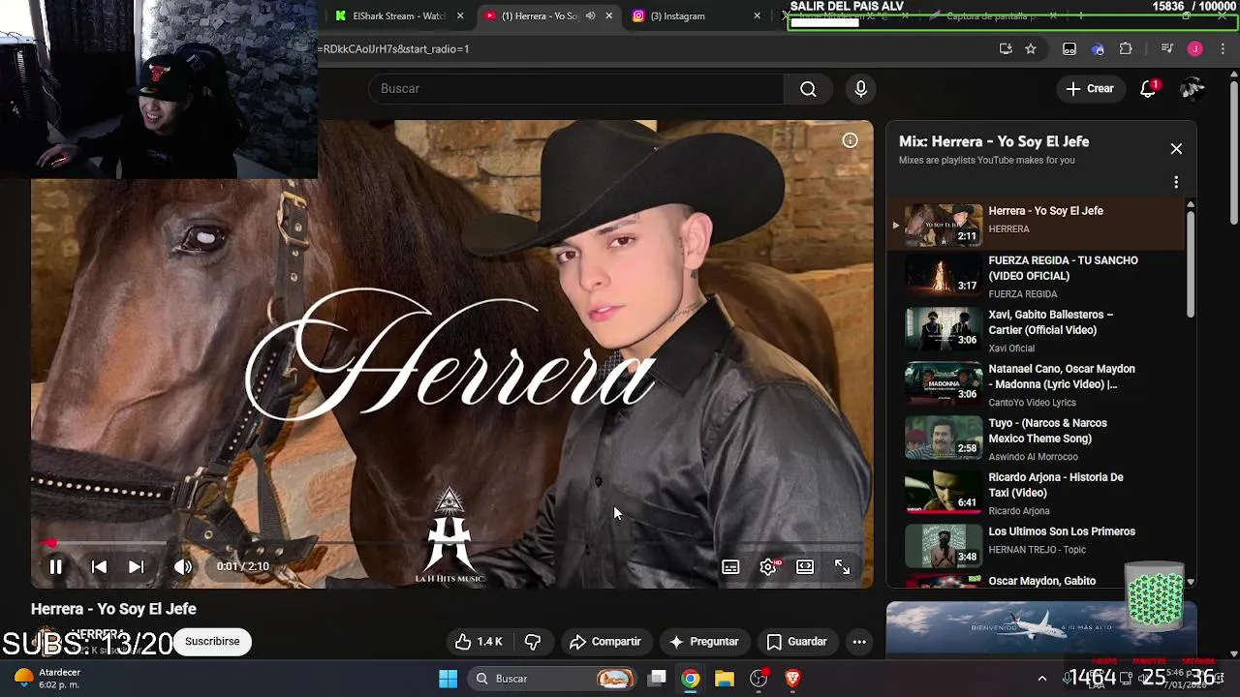Toggle subtitles captions in video player

pyautogui.click(x=730, y=567)
